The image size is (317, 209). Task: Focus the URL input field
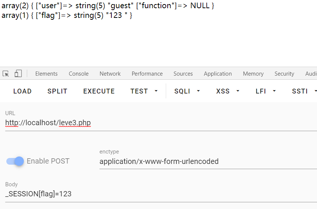tap(161, 123)
